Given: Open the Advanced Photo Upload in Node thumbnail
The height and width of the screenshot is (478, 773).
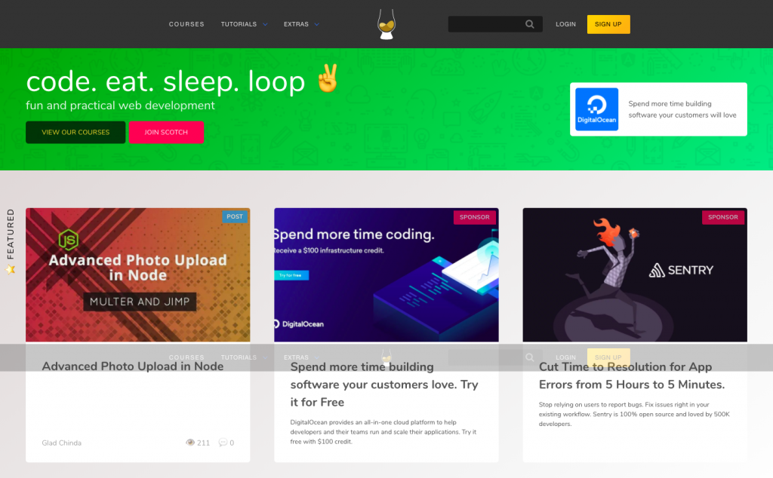Looking at the screenshot, I should point(138,274).
